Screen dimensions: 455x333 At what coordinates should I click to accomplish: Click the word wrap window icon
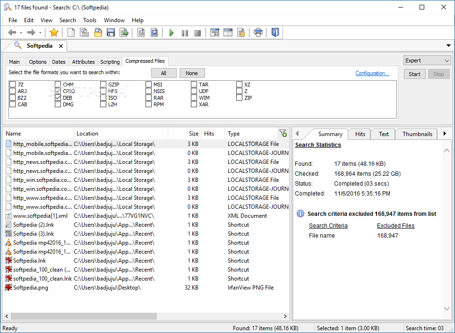pyautogui.click(x=215, y=33)
